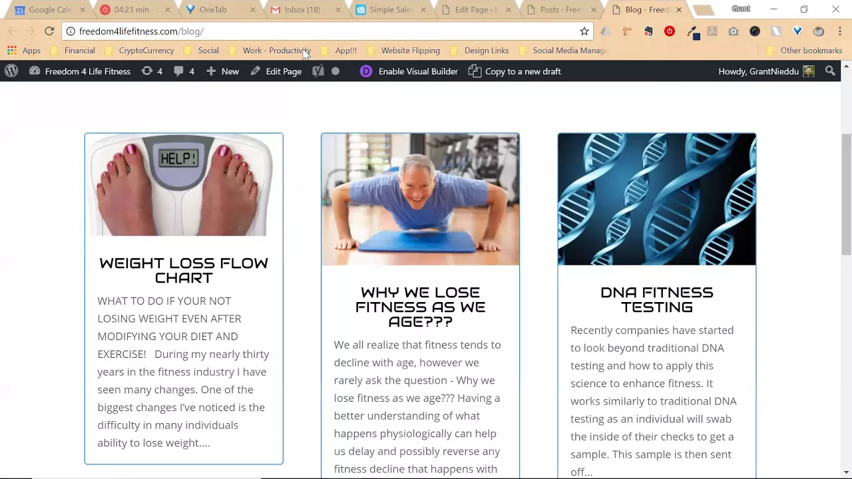Click the bathroom scale feet thumbnail
Viewport: 852px width, 479px height.
184,185
